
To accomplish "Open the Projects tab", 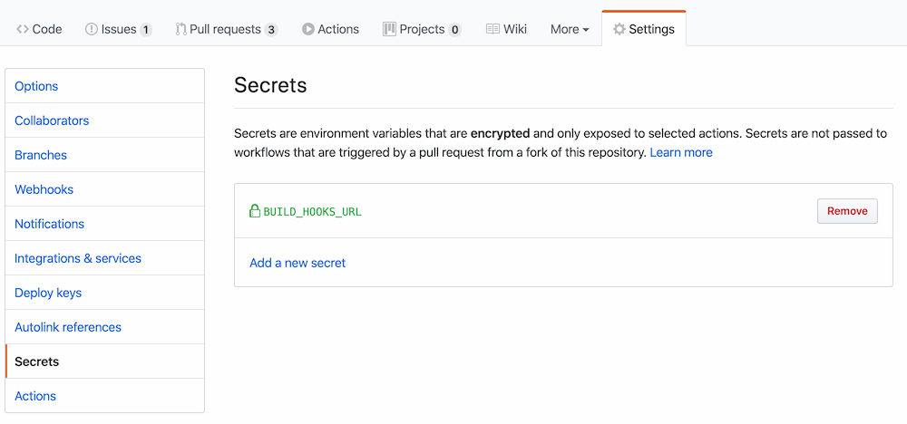I will tap(422, 29).
